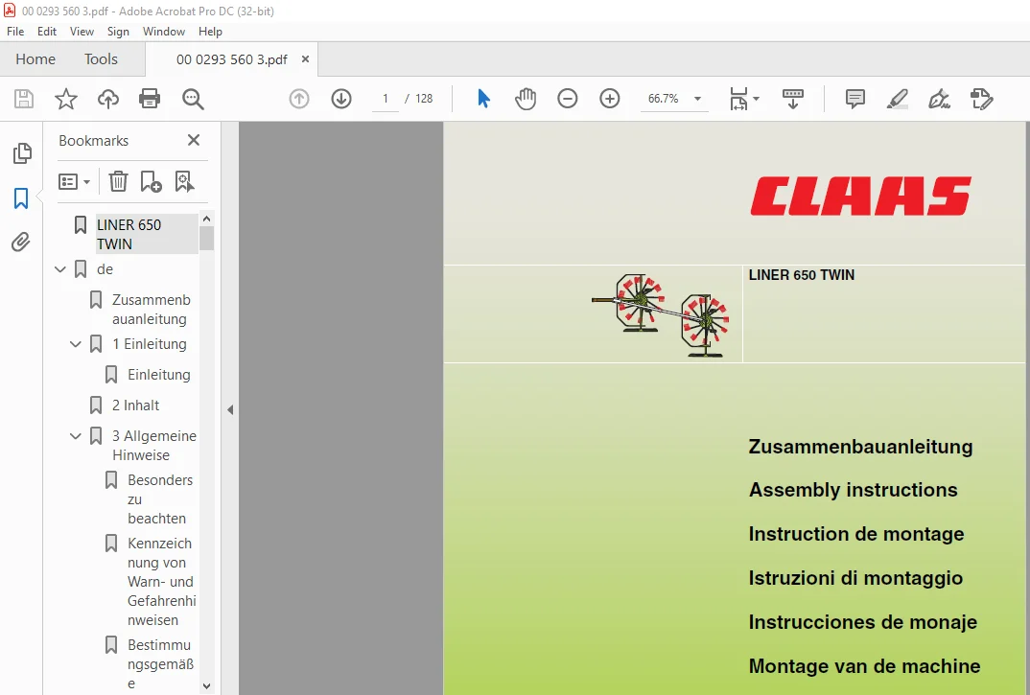Select 'Besonders zu beachten' bookmark
The image size is (1030, 695).
(160, 499)
